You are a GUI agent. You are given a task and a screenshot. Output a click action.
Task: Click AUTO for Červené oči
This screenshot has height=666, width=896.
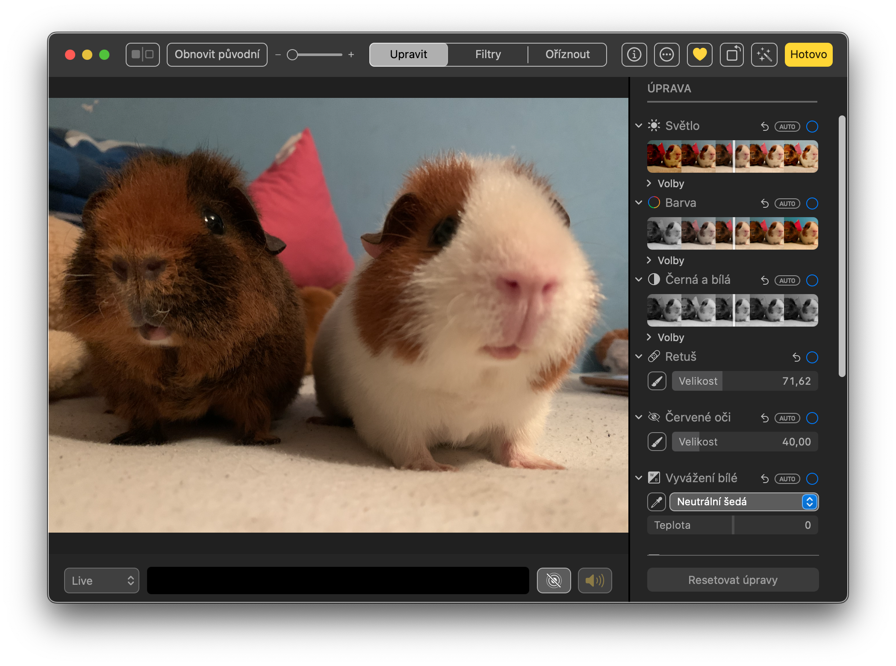click(x=787, y=418)
